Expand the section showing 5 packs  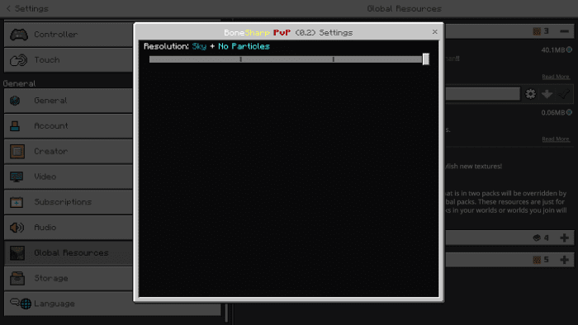564,260
